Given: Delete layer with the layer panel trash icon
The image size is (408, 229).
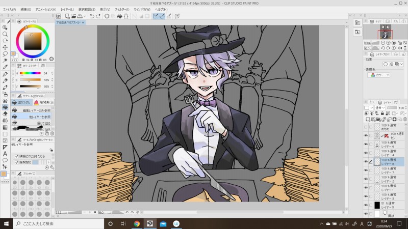Looking at the screenshot, I should click(x=405, y=119).
